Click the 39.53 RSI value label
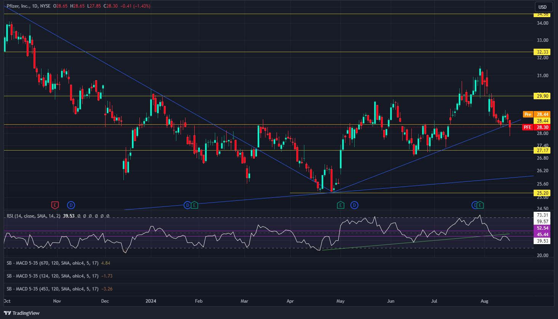This screenshot has height=319, width=558. point(543,241)
